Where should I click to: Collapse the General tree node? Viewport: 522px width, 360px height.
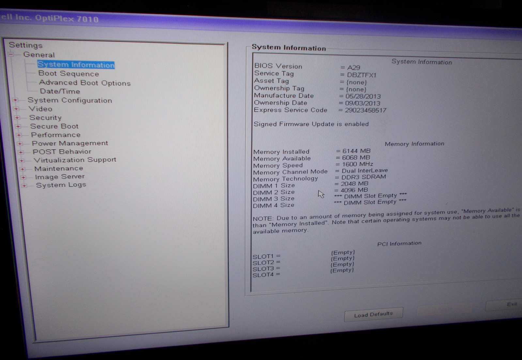pyautogui.click(x=11, y=54)
